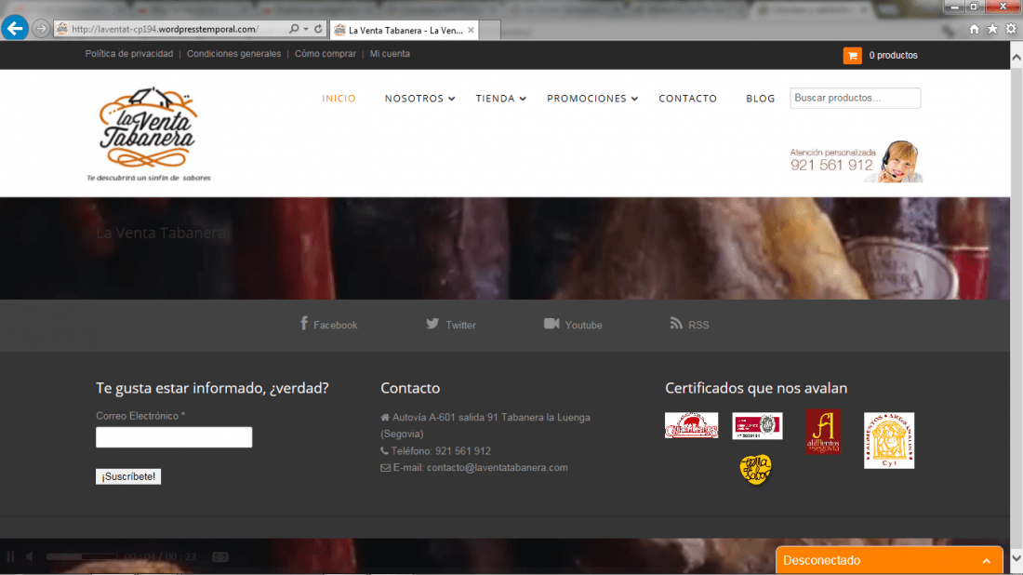The image size is (1023, 575).
Task: Click the Bureau Veritas certificate logo
Action: (757, 426)
